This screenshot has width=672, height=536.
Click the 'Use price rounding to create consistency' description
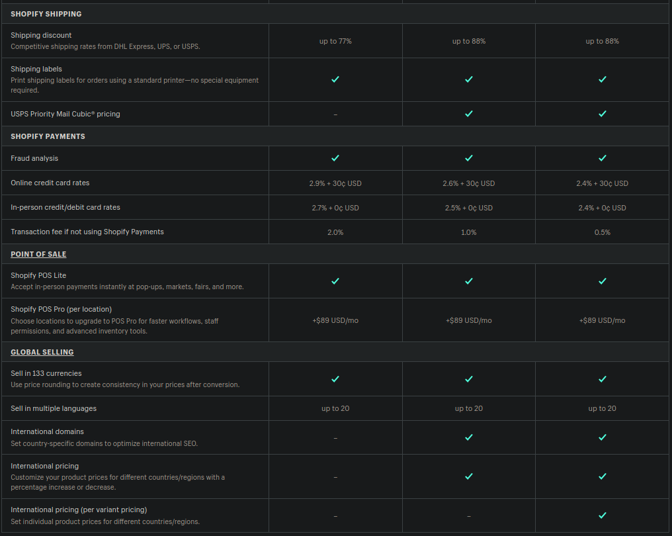[125, 384]
